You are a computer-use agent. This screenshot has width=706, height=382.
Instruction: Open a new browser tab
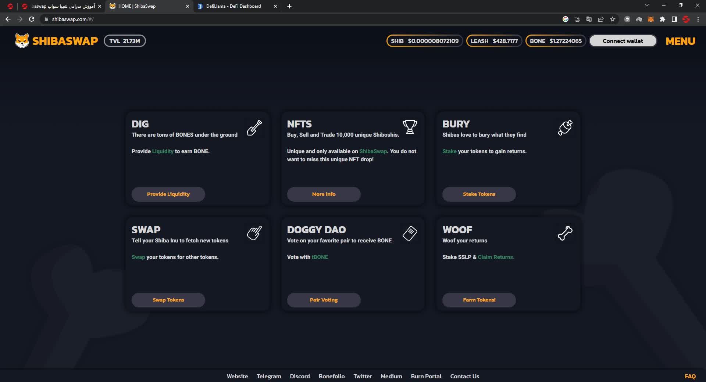coord(289,6)
